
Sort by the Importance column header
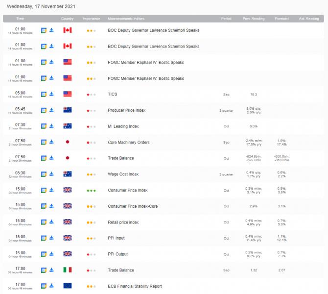pos(91,19)
